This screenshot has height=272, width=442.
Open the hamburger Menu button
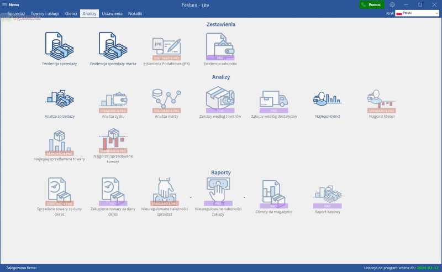[10, 4]
